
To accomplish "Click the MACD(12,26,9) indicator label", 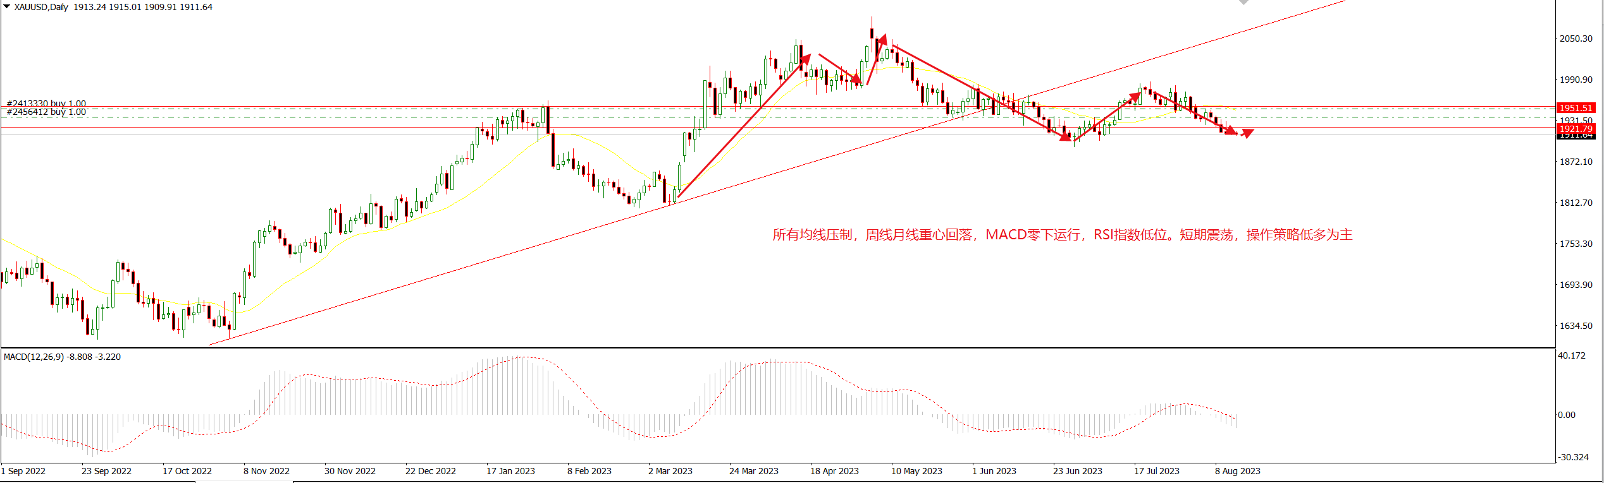I will point(62,357).
